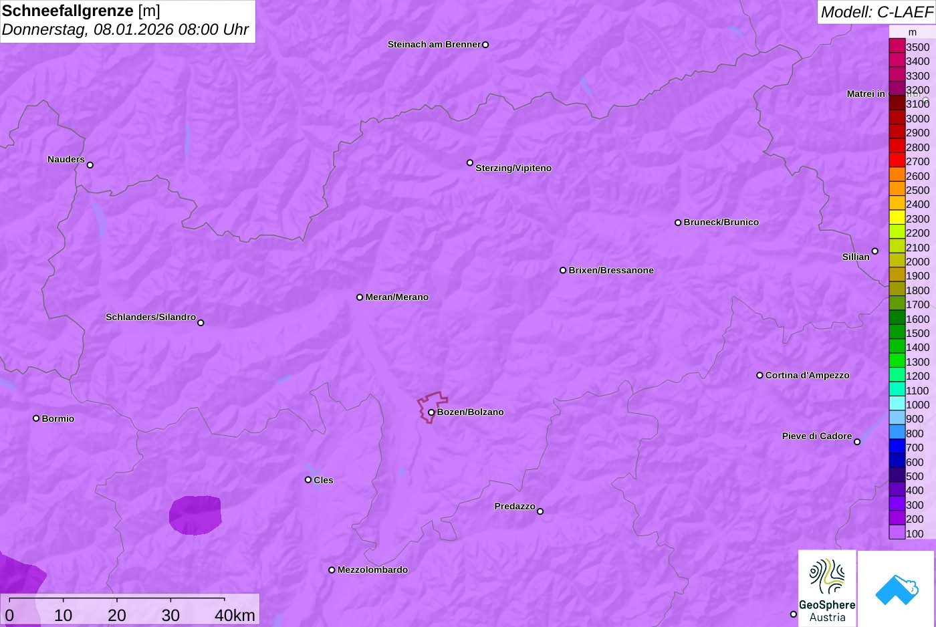Click the date Donnerstag, 08.01.2026 08:00 Uhr

click(125, 29)
